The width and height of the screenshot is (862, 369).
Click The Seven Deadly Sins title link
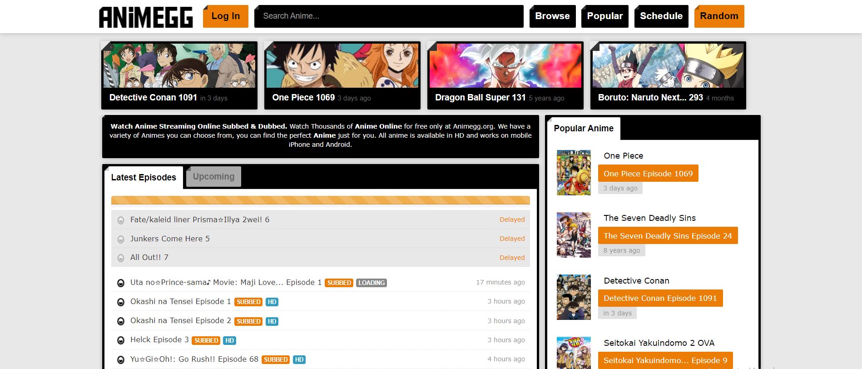coord(650,218)
